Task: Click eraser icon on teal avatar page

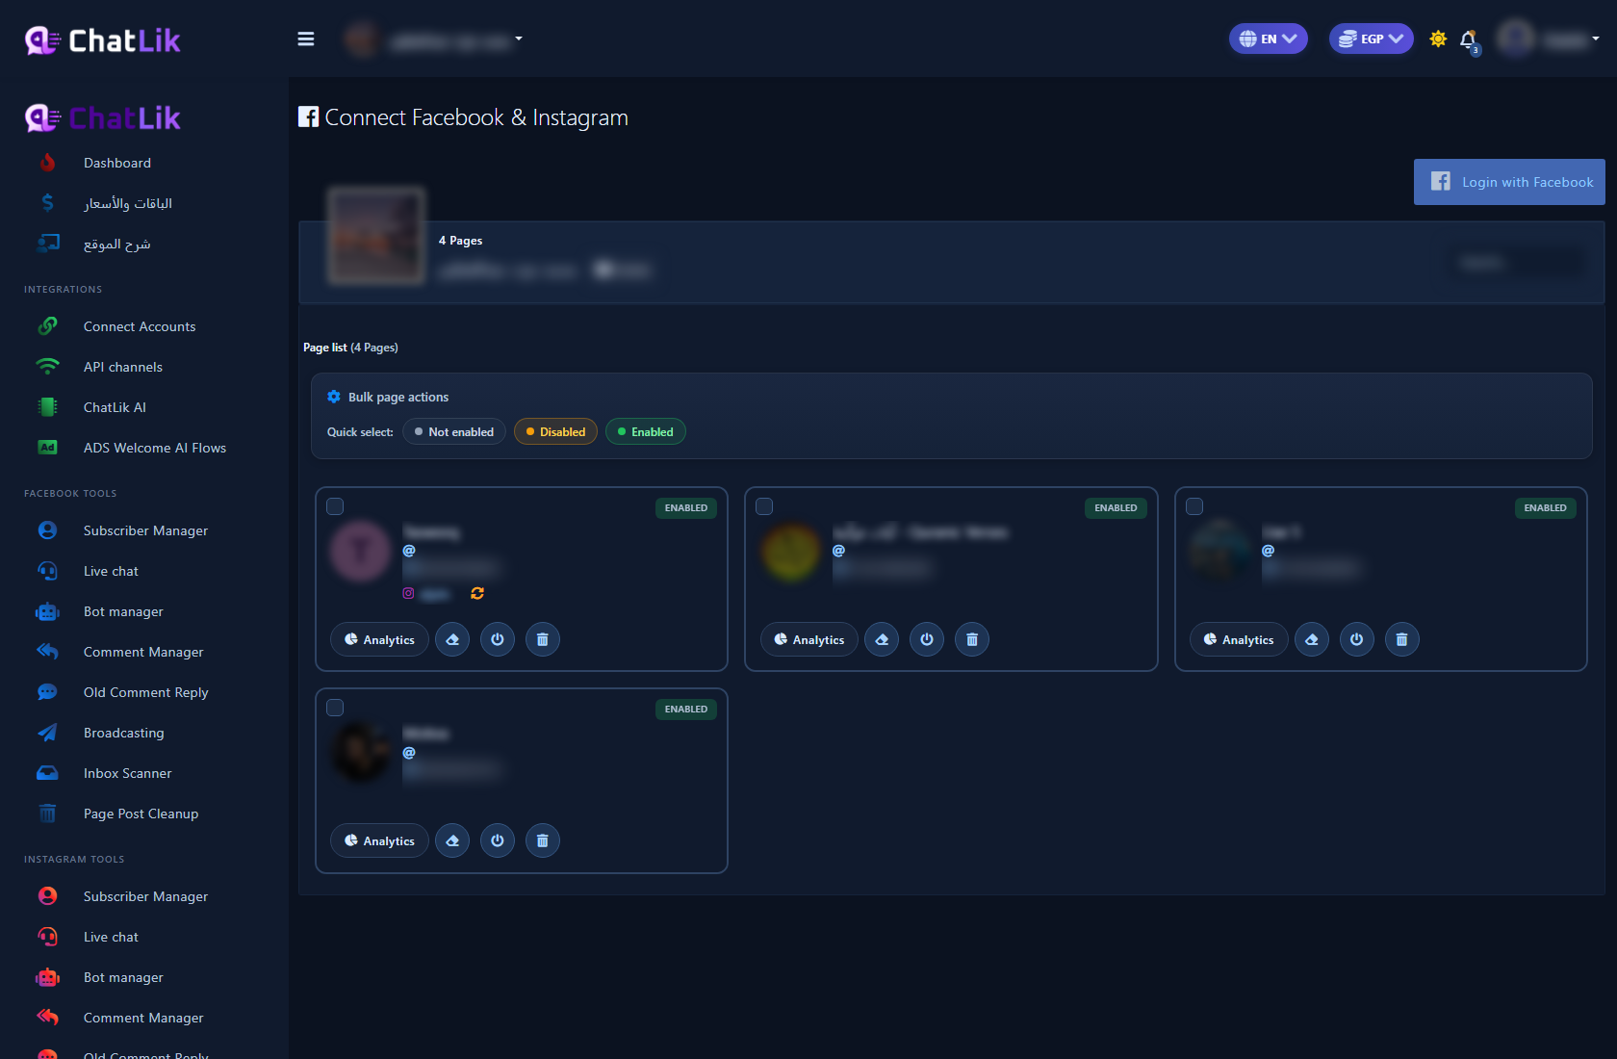Action: point(1312,639)
